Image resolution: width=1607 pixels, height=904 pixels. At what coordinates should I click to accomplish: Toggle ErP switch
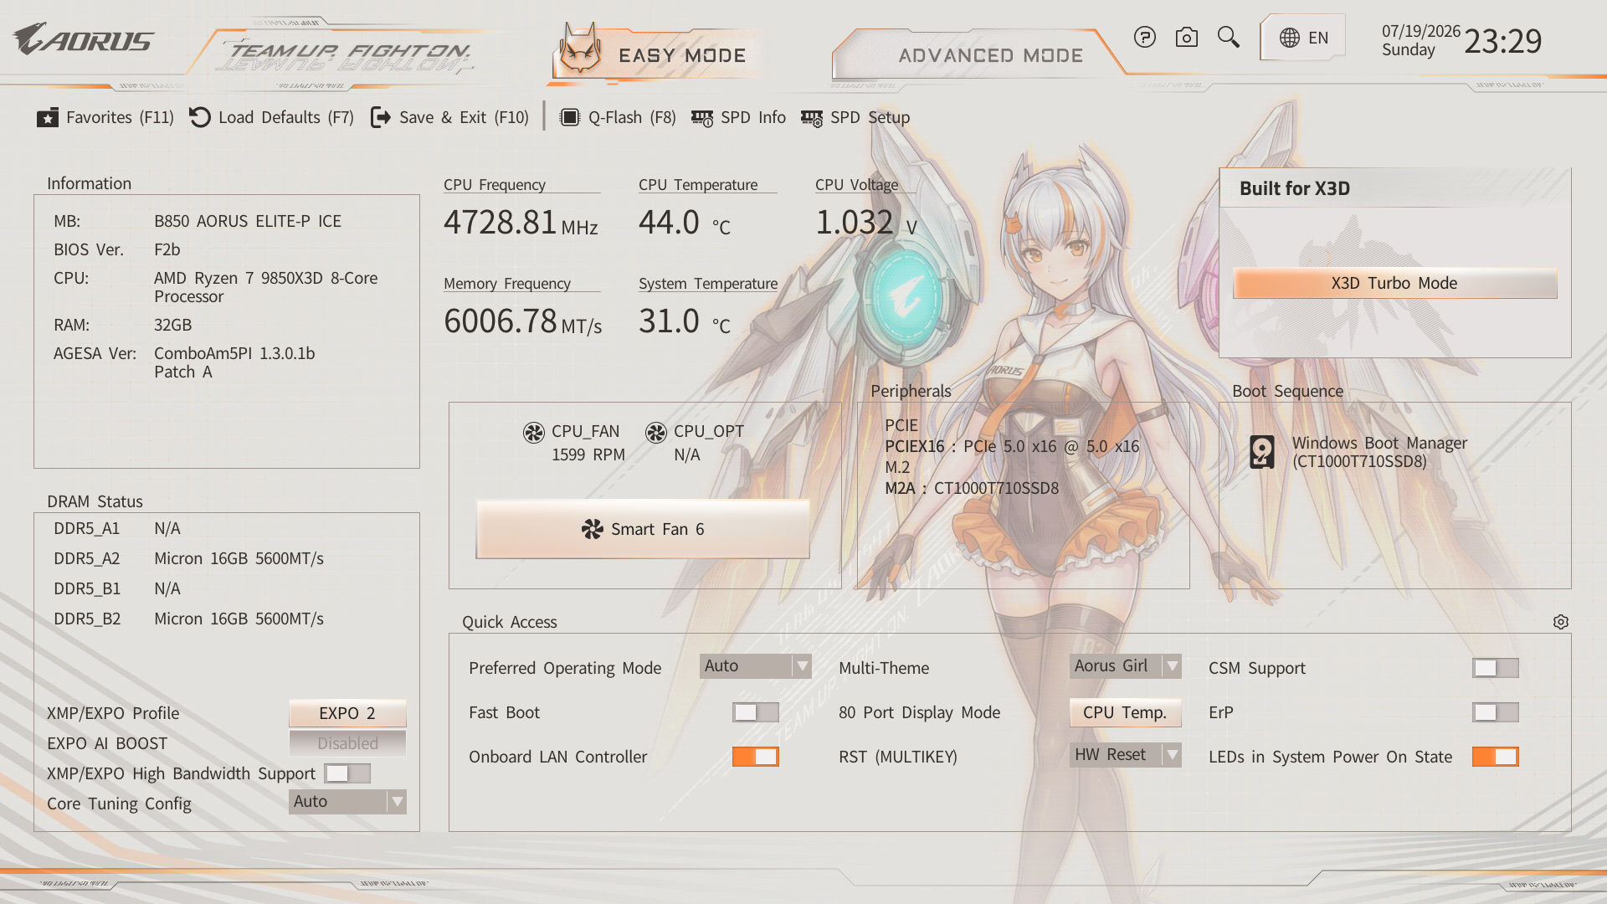1495,712
